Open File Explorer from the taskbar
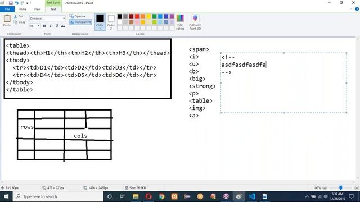The width and height of the screenshot is (360, 202). [136, 196]
